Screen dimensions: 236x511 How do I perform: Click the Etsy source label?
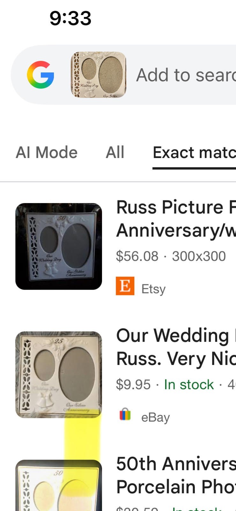(153, 289)
